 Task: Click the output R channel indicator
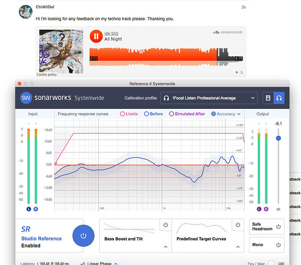(266, 209)
